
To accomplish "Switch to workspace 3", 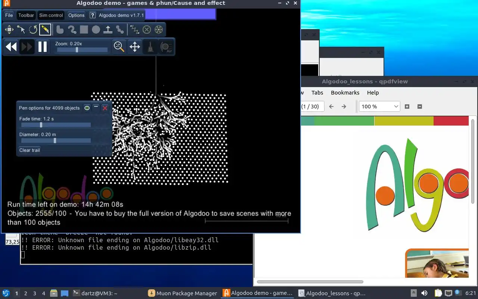I will tap(35, 293).
